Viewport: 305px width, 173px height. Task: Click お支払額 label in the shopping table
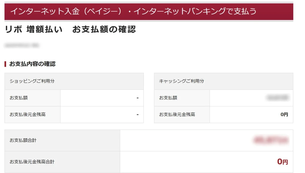18,98
